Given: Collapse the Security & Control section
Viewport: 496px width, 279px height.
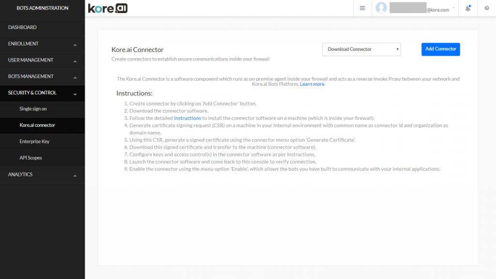Looking at the screenshot, I should click(43, 93).
